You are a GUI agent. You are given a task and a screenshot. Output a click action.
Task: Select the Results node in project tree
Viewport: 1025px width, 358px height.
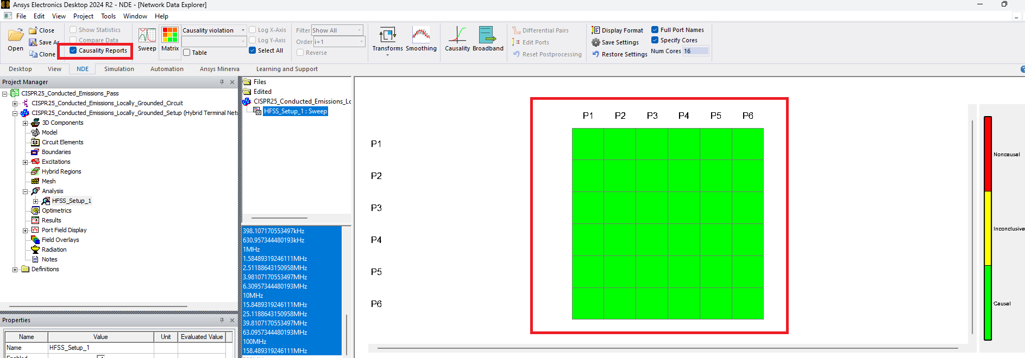(51, 220)
